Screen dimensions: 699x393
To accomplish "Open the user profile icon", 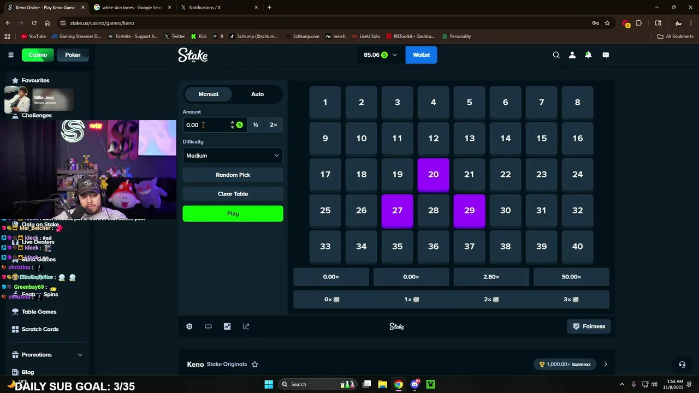I will tap(572, 55).
